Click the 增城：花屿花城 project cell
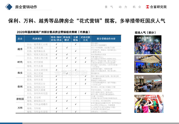179x124 pixels. [37, 76]
